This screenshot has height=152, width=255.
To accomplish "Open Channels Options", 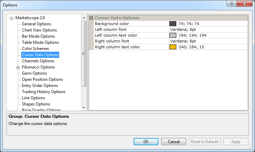I will coord(38,61).
